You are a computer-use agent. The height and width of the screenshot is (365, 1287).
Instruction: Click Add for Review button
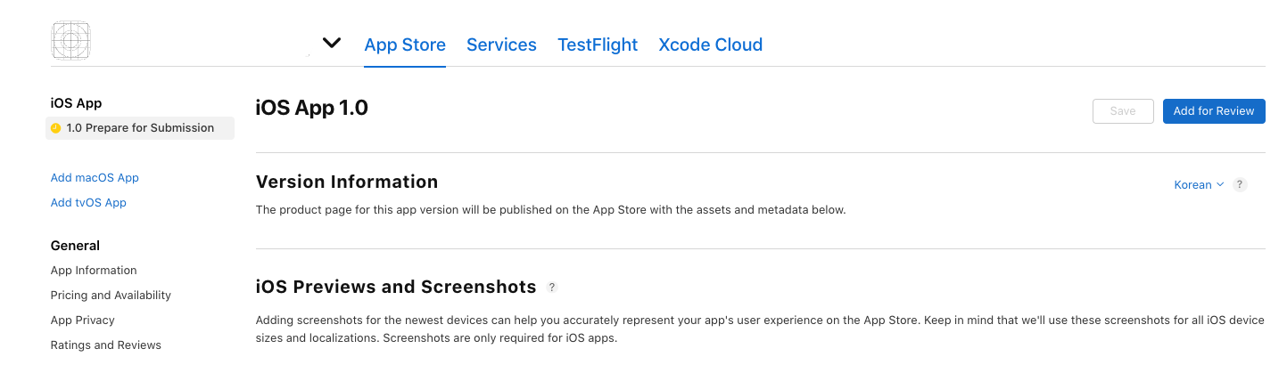[1214, 111]
